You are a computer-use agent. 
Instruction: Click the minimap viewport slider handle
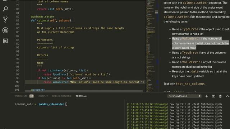click(157, 12)
